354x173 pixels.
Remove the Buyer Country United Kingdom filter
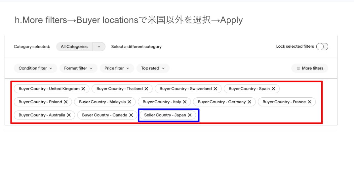pos(83,89)
